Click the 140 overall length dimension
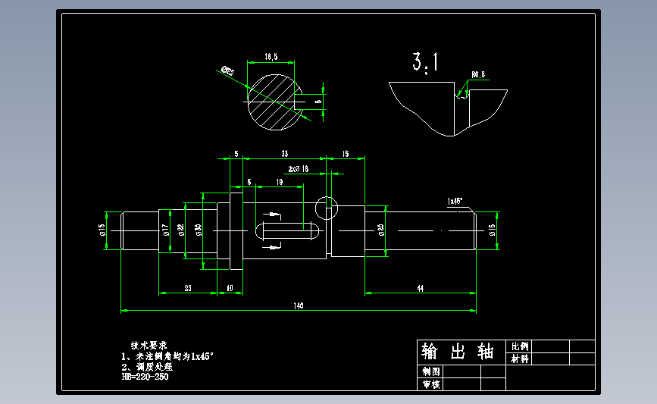The width and height of the screenshot is (657, 404). [299, 305]
